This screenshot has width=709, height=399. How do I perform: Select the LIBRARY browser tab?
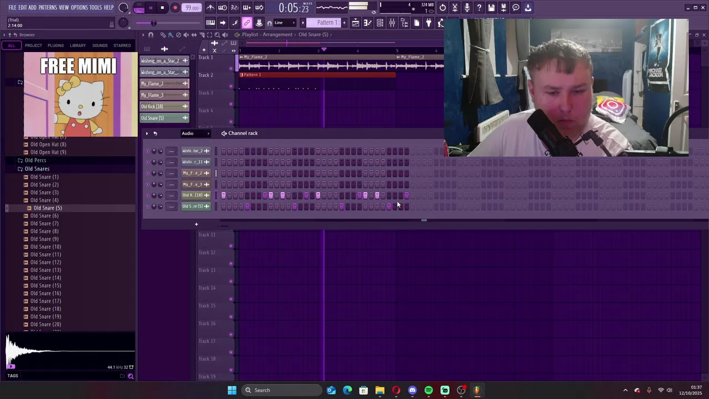[78, 45]
